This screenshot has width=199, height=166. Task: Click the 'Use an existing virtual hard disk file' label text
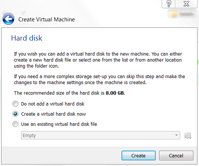point(59,124)
